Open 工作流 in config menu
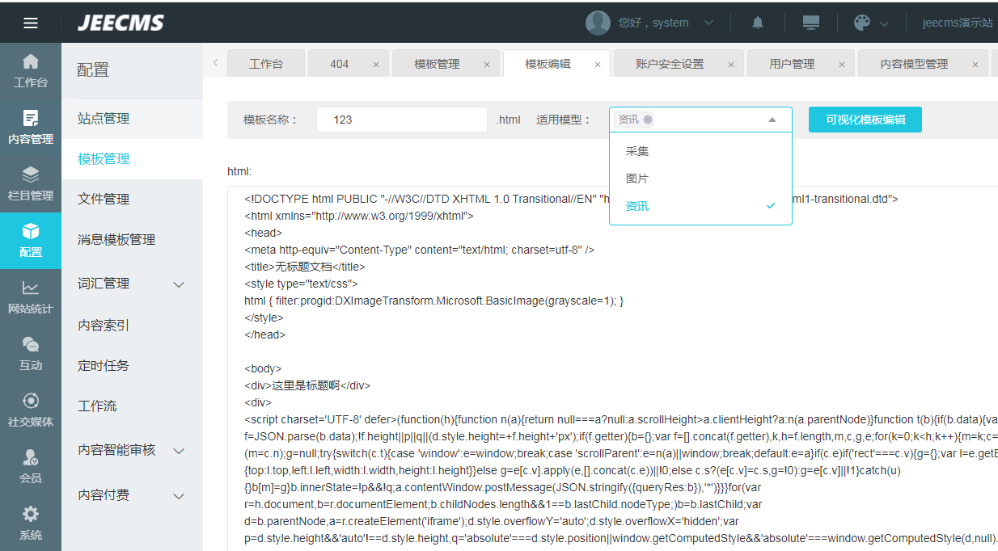 [132, 406]
